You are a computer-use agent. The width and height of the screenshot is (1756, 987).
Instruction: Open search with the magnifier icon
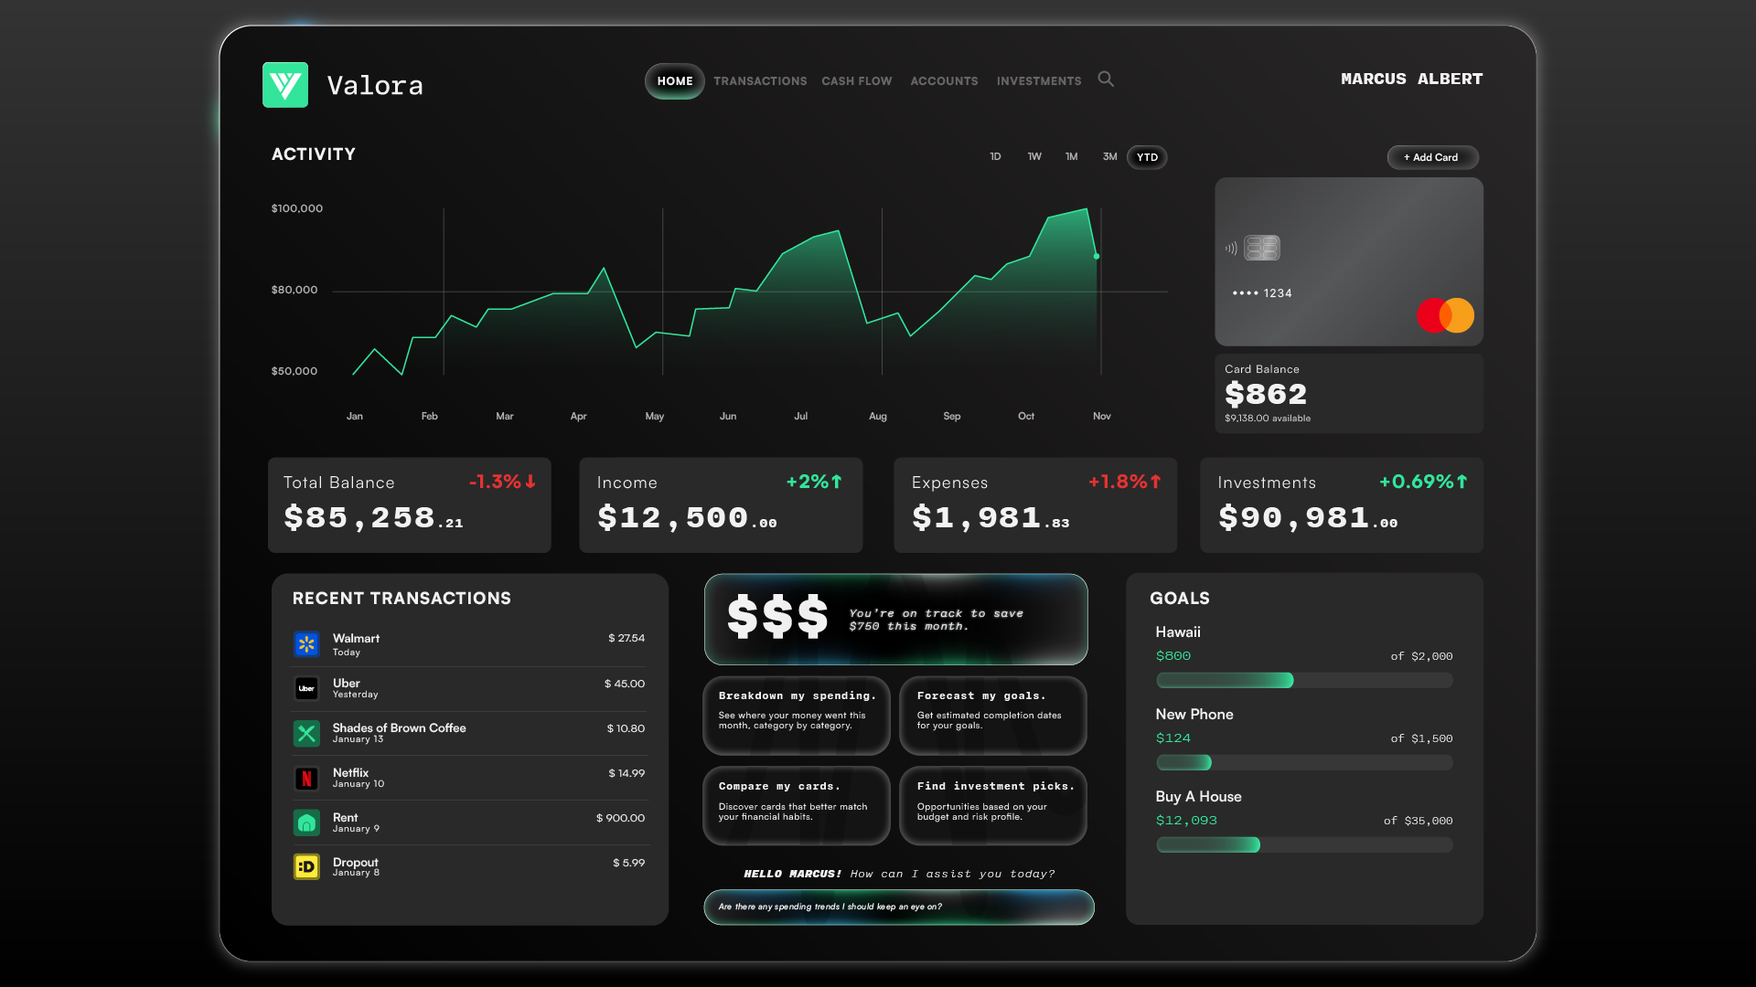[1106, 80]
